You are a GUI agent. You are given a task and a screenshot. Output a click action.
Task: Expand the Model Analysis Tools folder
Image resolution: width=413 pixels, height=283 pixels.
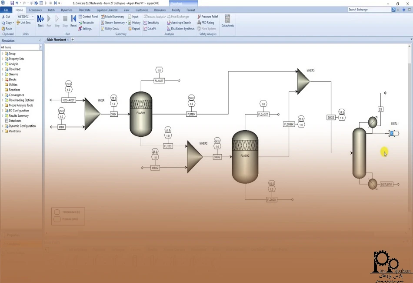click(3, 105)
